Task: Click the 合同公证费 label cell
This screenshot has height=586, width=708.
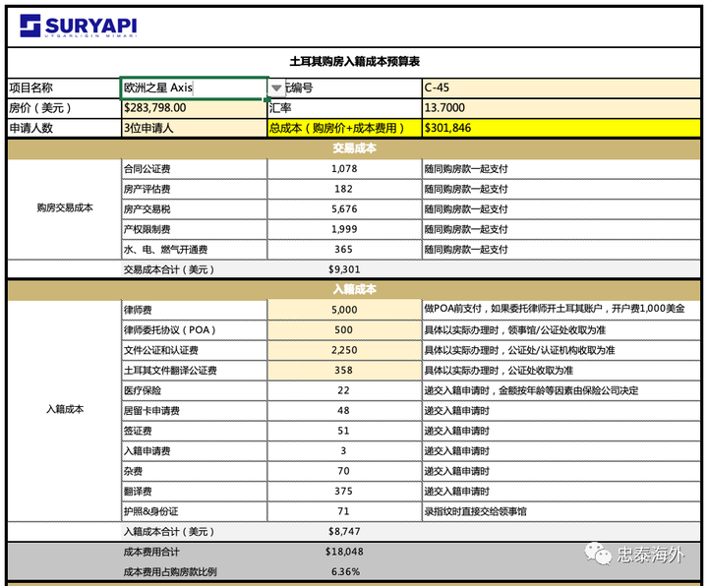Action: click(x=194, y=169)
